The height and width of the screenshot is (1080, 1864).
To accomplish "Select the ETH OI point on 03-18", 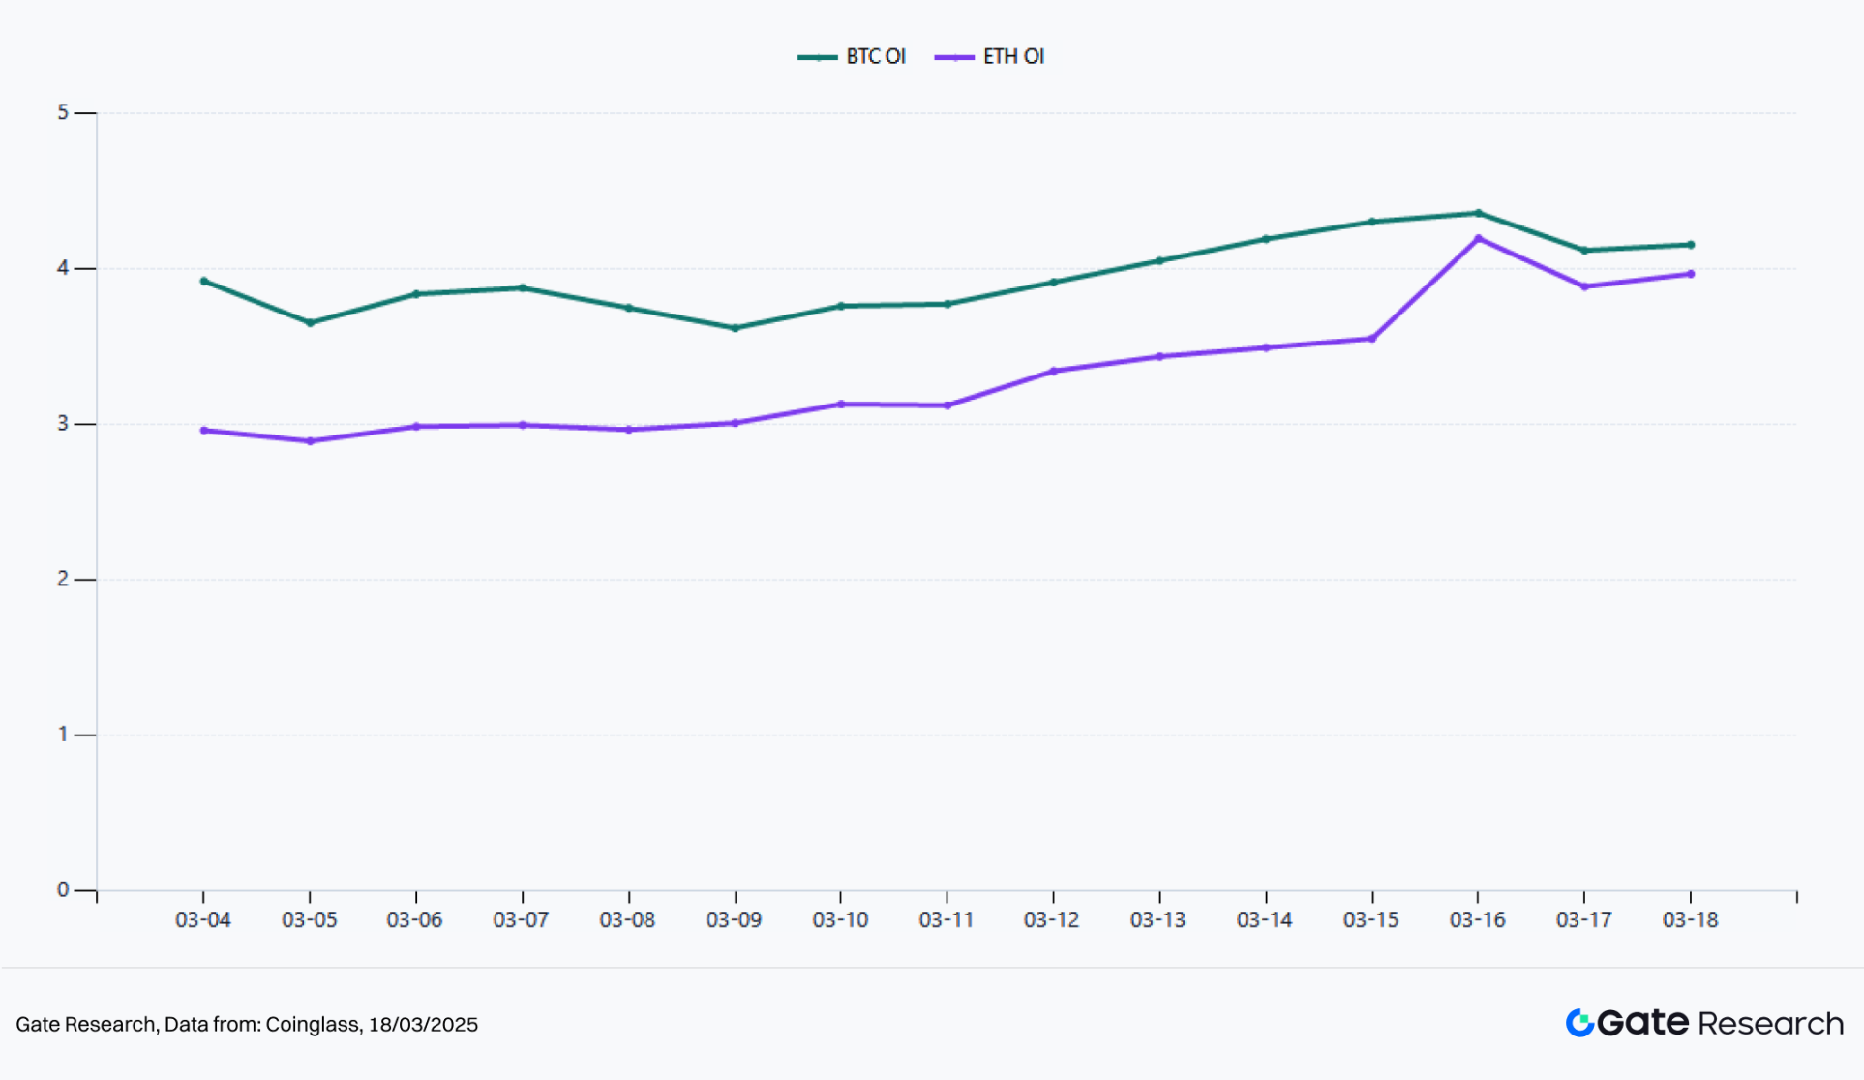I will pyautogui.click(x=1691, y=274).
